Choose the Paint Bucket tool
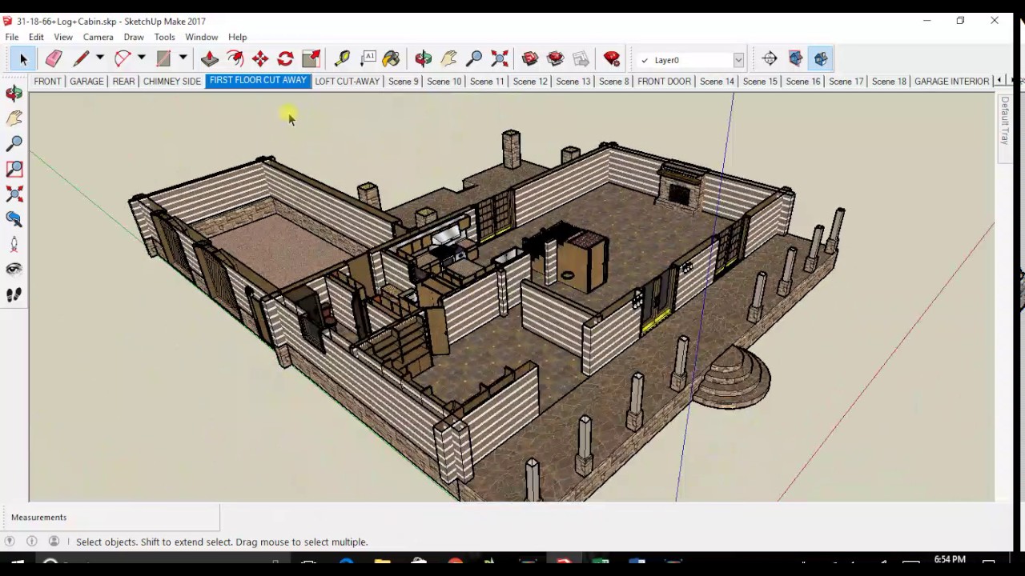The height and width of the screenshot is (576, 1025). pyautogui.click(x=391, y=58)
